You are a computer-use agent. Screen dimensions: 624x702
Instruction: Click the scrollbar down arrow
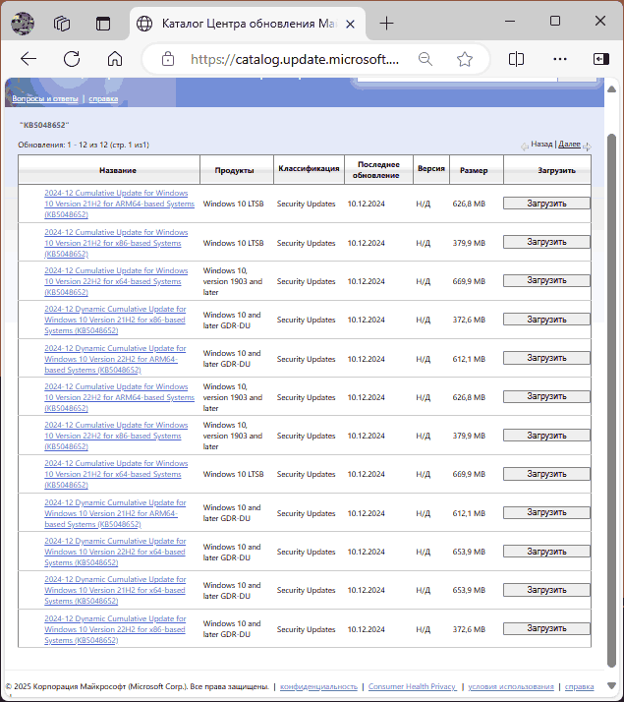click(611, 685)
